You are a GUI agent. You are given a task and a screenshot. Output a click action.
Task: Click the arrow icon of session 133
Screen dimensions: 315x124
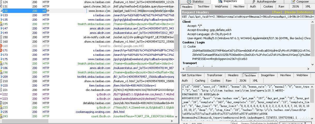pos(1,15)
